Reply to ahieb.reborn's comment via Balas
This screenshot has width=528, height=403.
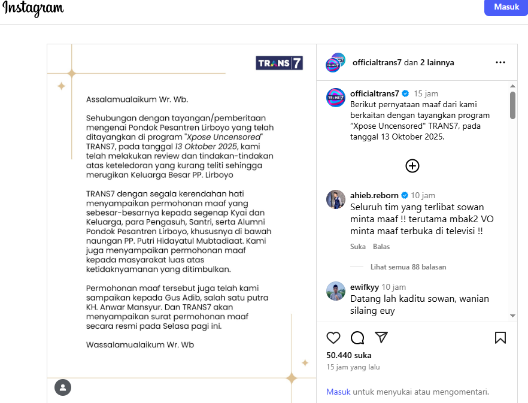point(381,246)
